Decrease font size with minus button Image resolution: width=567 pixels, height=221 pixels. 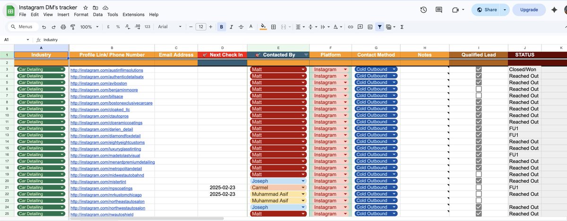click(x=191, y=27)
